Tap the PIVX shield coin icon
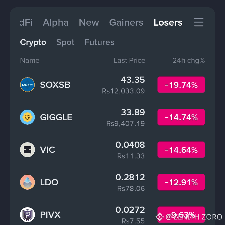Viewport: 225px width, 225px height. point(27,215)
